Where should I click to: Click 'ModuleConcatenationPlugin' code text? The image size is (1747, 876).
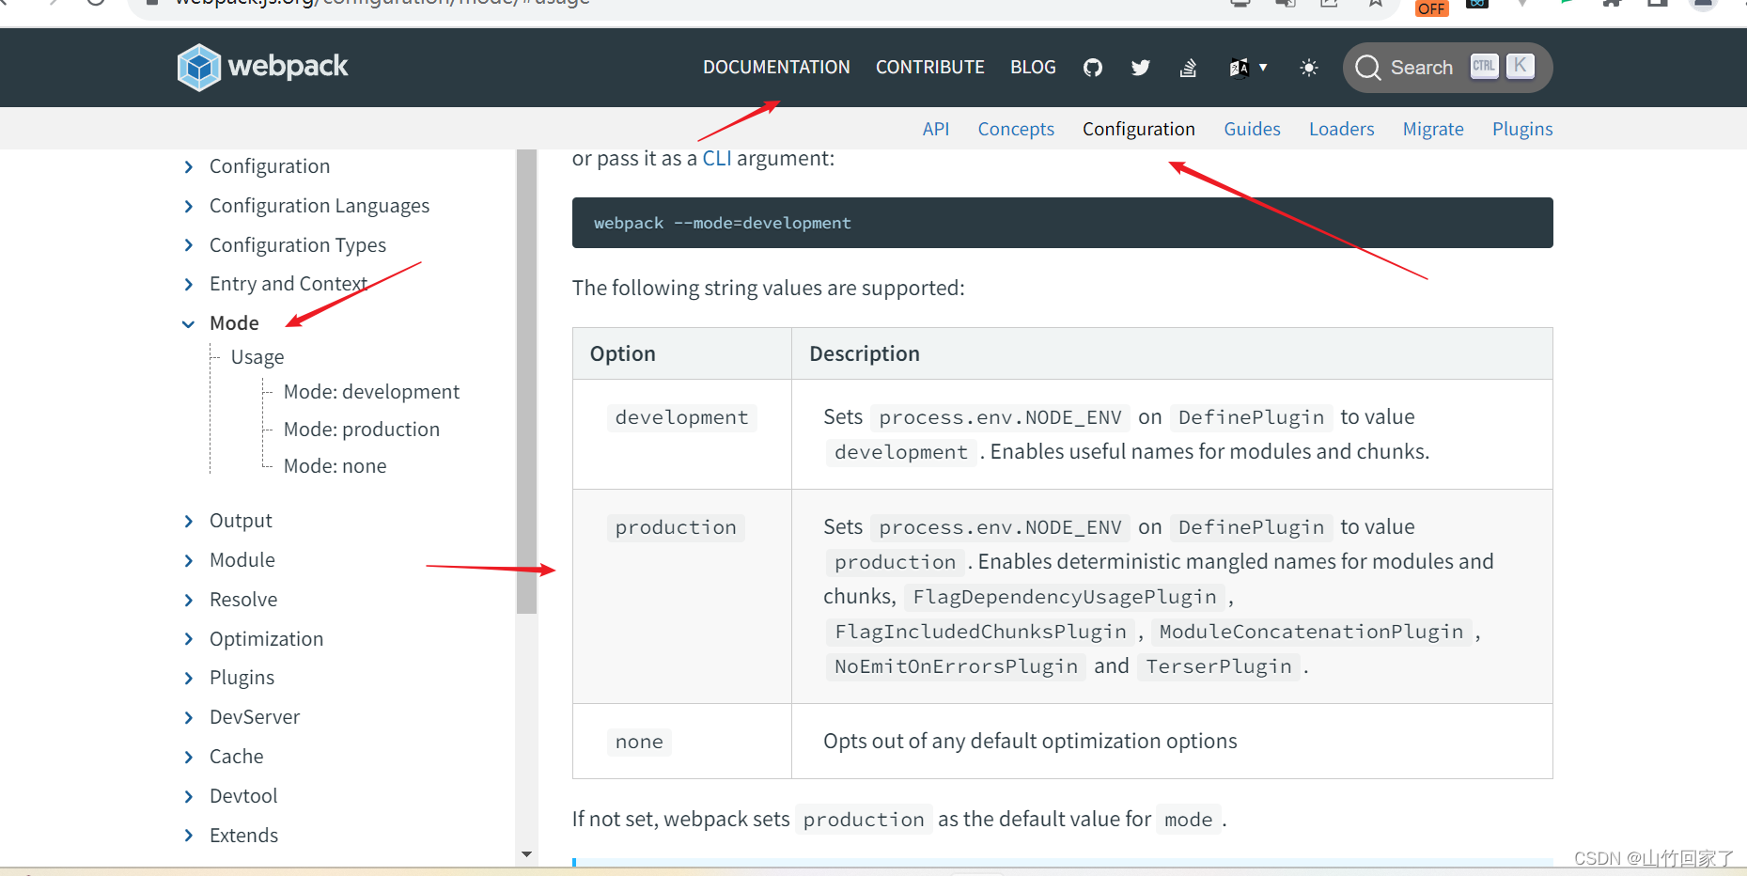(x=1311, y=632)
